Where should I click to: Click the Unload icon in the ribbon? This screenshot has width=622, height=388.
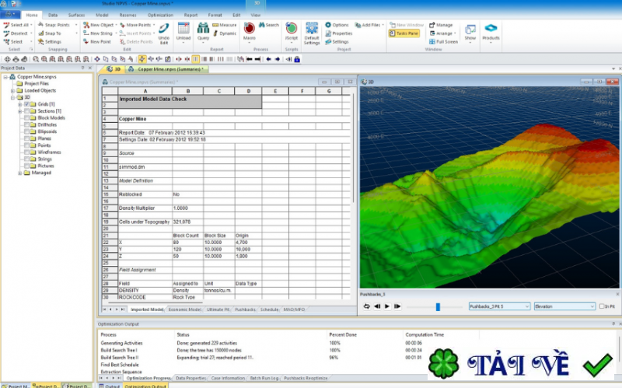point(183,30)
